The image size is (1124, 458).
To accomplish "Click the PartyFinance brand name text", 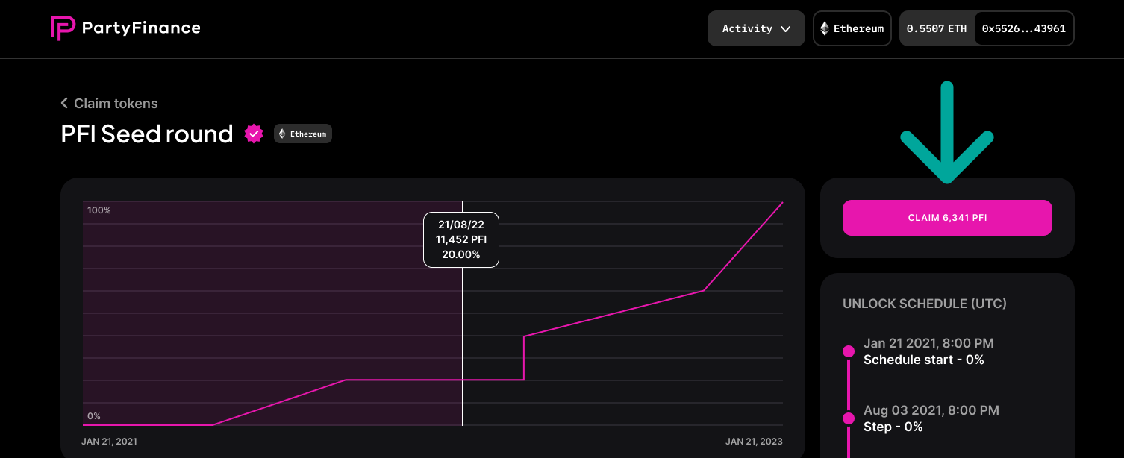I will pos(141,28).
